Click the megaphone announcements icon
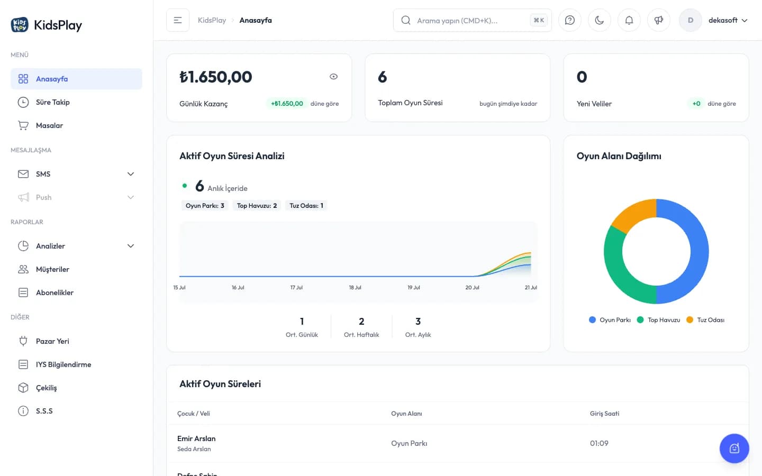Viewport: 762px width, 476px height. tap(659, 20)
